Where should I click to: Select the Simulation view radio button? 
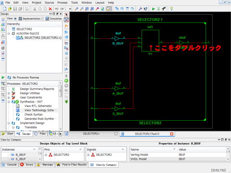tap(42, 19)
